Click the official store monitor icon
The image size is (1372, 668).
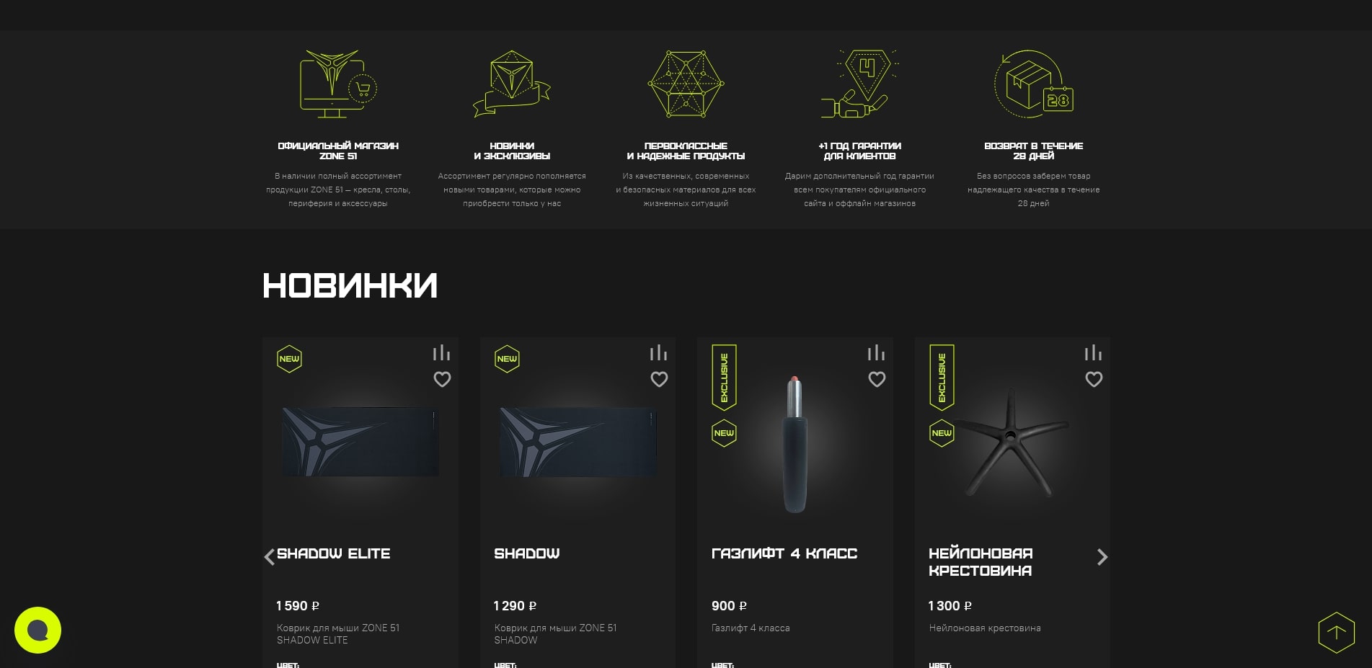coord(338,84)
